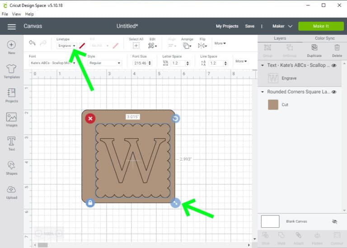Click the Undo arrow in the toolbar
The height and width of the screenshot is (248, 347).
pos(32,43)
